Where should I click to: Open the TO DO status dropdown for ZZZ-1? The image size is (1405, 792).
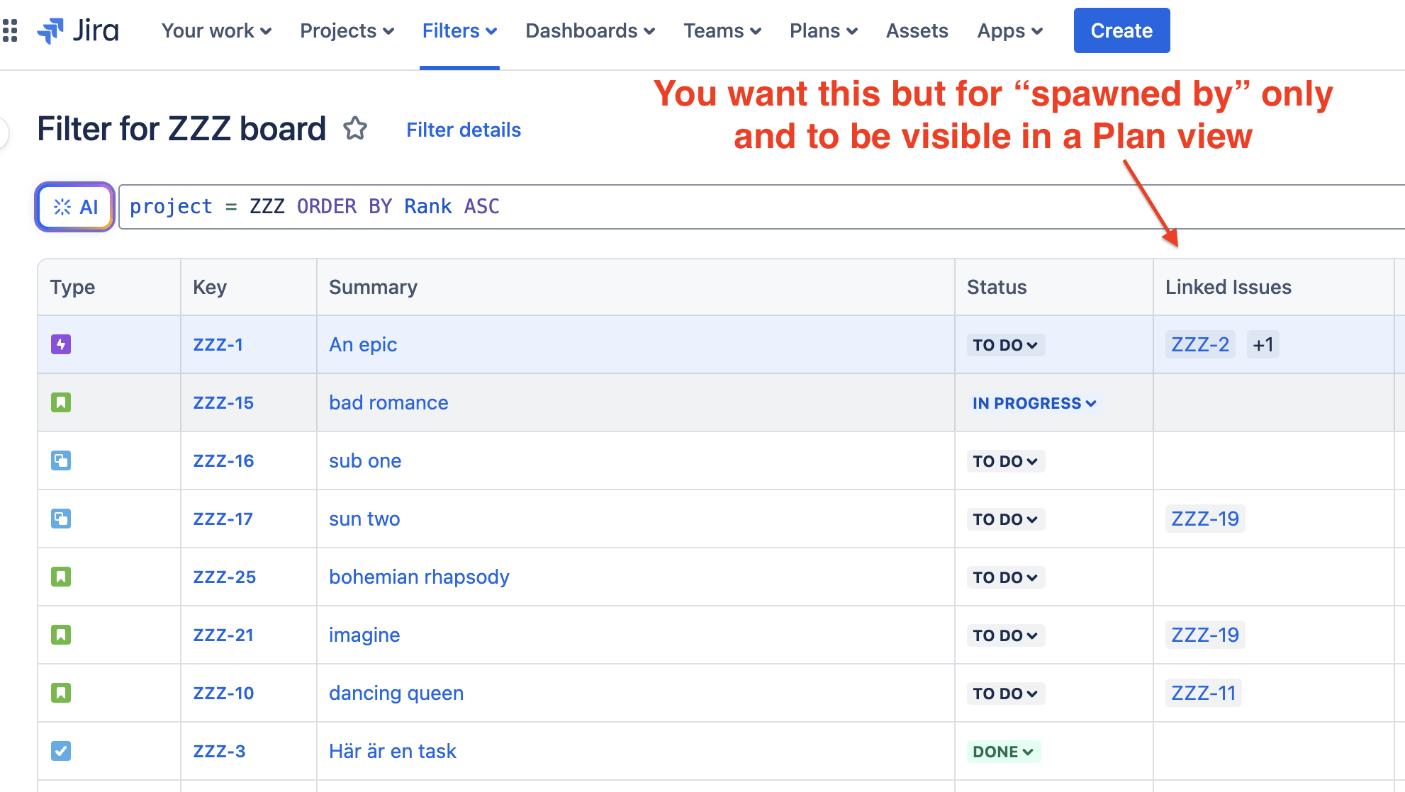coord(1005,344)
